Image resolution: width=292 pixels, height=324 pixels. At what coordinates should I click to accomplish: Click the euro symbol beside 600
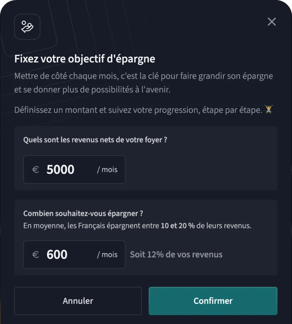pos(36,254)
